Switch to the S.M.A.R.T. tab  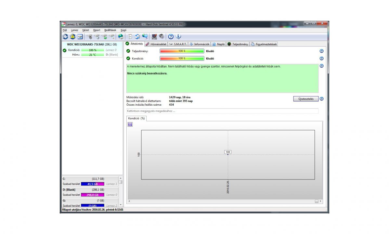point(178,44)
